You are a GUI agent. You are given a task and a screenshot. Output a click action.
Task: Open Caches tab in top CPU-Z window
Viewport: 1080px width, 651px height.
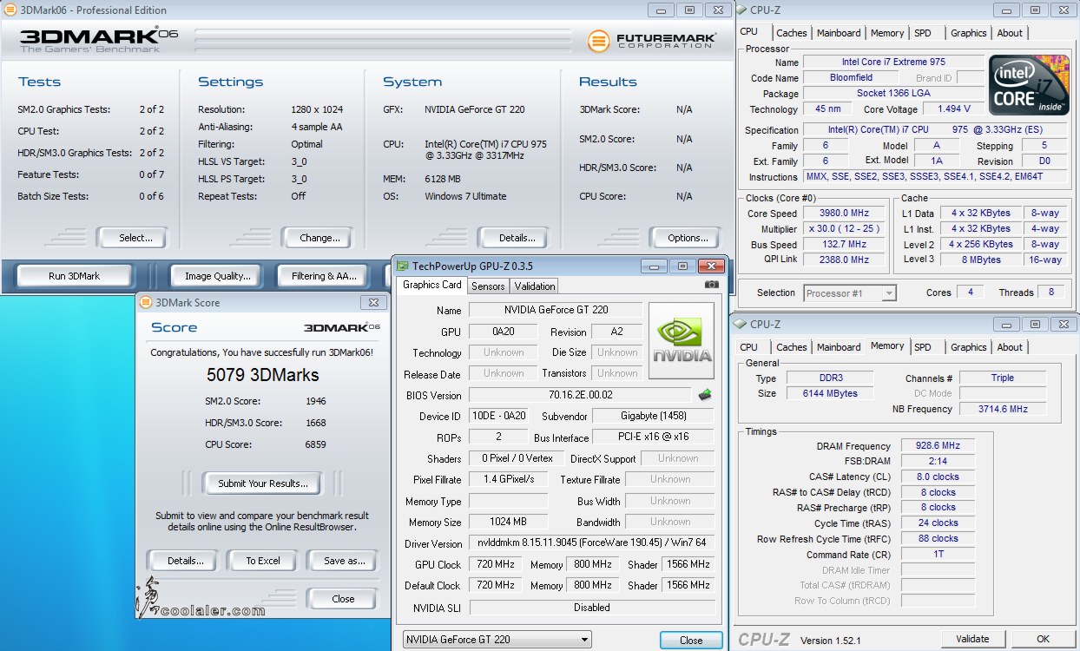791,33
